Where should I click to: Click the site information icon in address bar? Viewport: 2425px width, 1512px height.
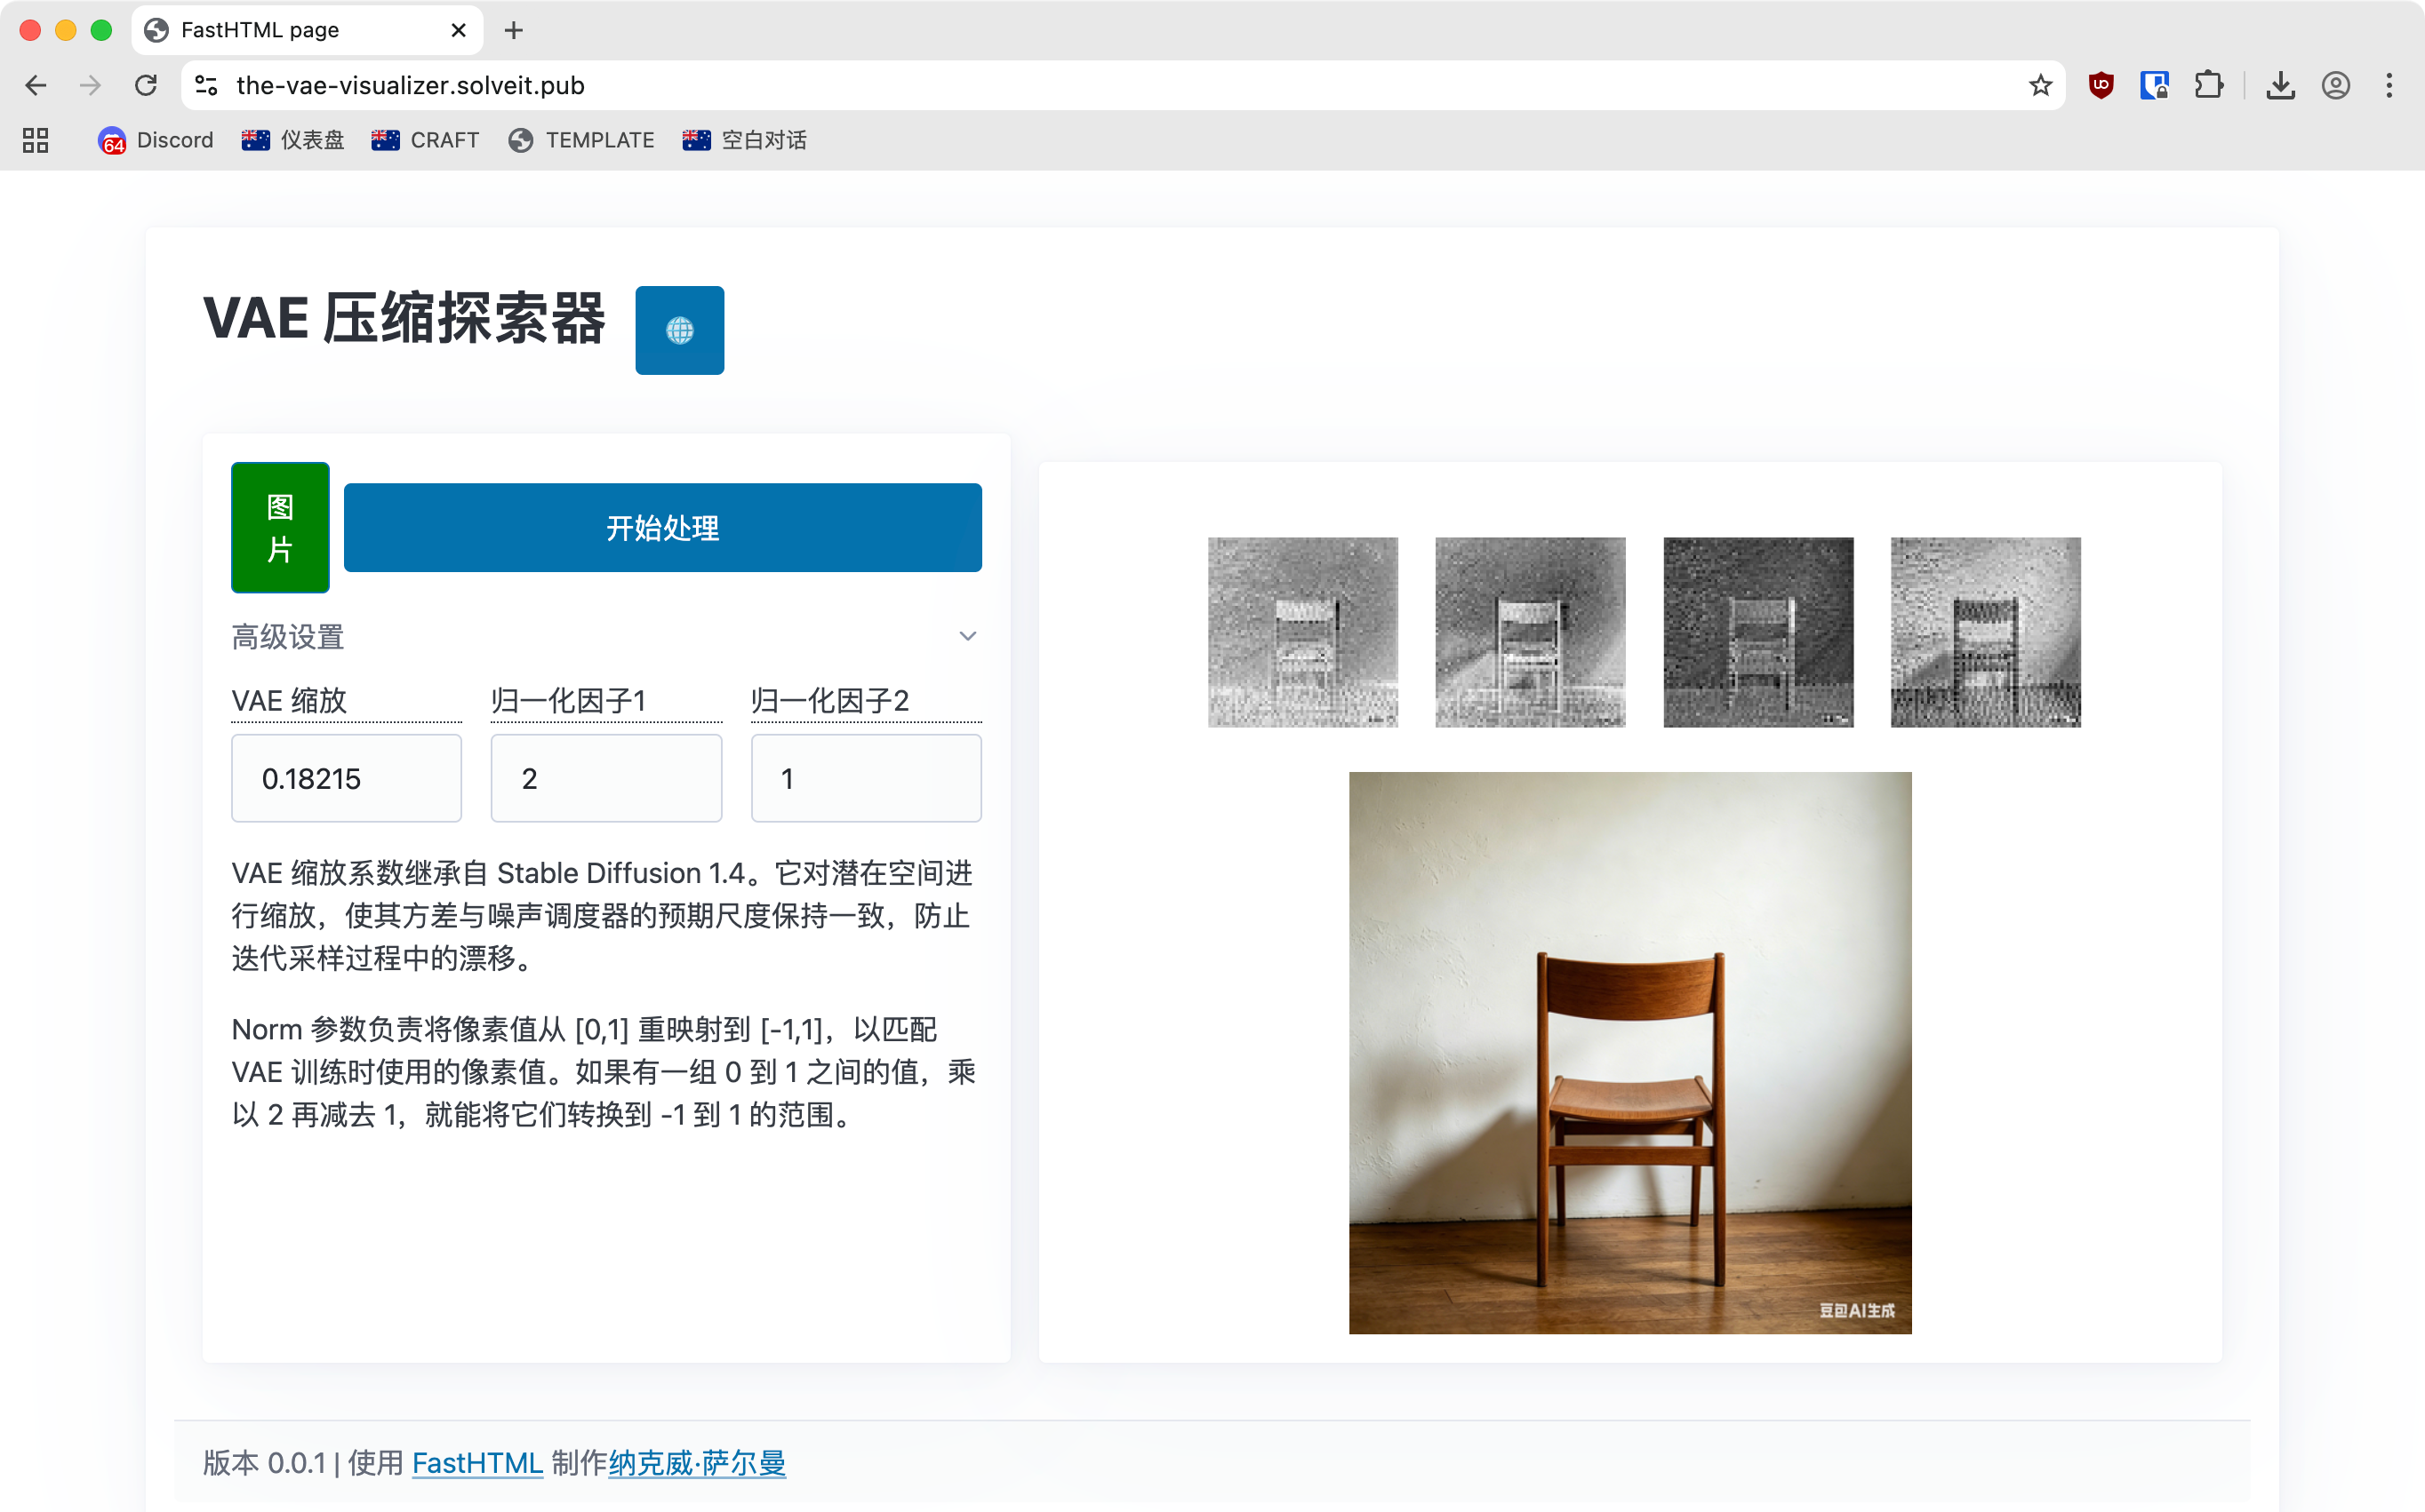pyautogui.click(x=207, y=86)
